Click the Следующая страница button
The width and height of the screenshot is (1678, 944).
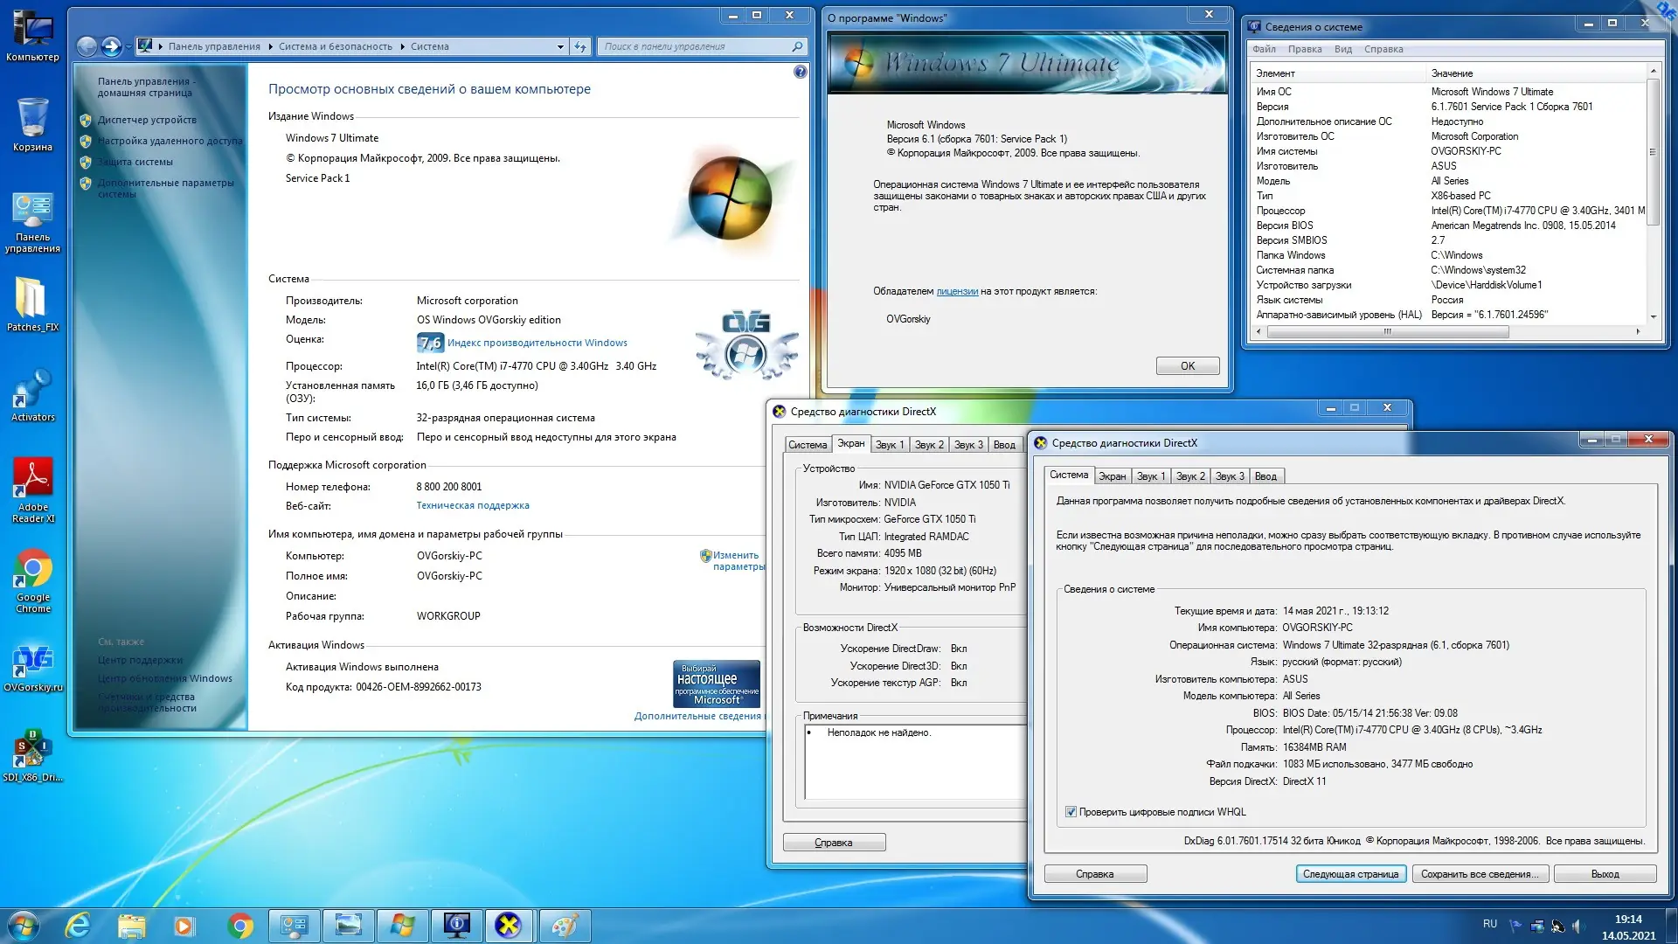tap(1350, 874)
